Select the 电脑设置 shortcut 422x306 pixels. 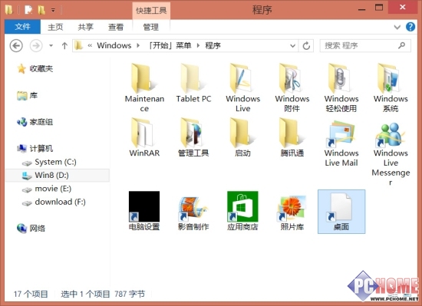tap(144, 211)
